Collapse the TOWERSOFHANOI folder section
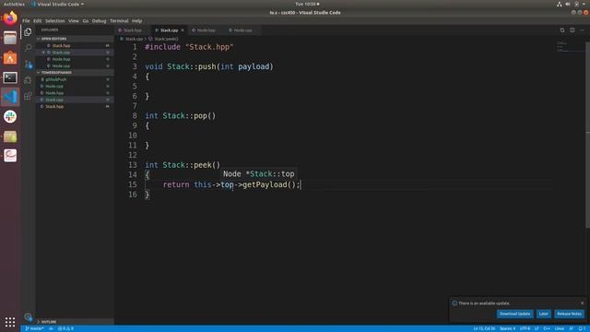590x332 pixels. point(75,72)
